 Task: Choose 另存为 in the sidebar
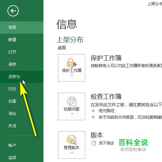tap(22, 77)
